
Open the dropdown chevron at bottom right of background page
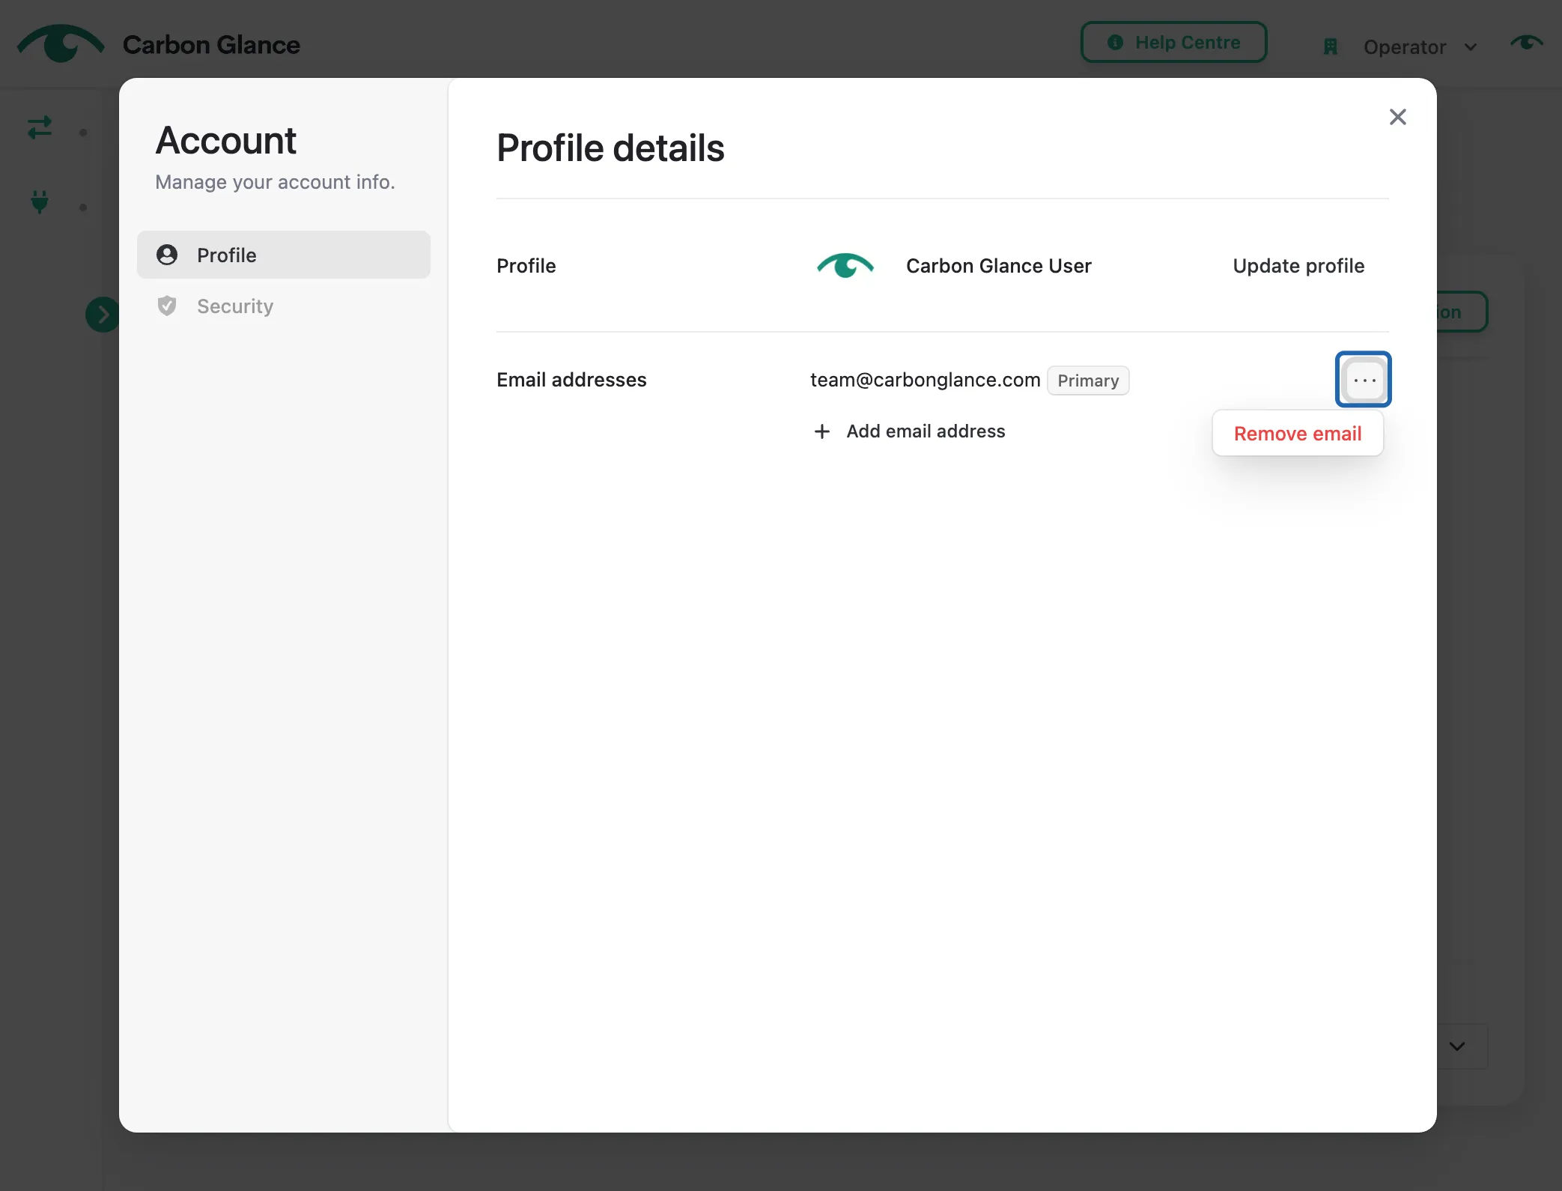pos(1456,1046)
